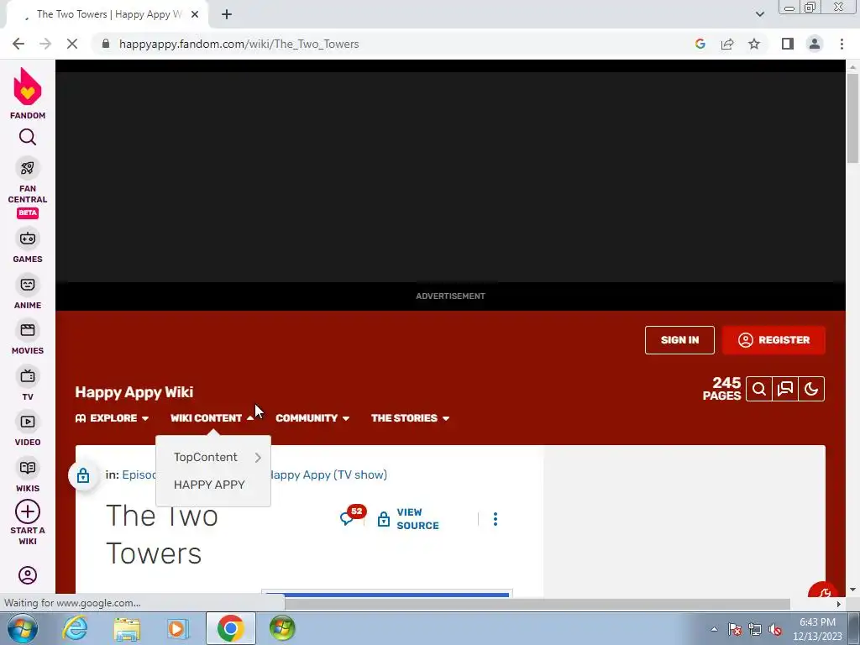Screen dimensions: 860x645
Task: Open Anime section in sidebar
Action: tap(28, 292)
